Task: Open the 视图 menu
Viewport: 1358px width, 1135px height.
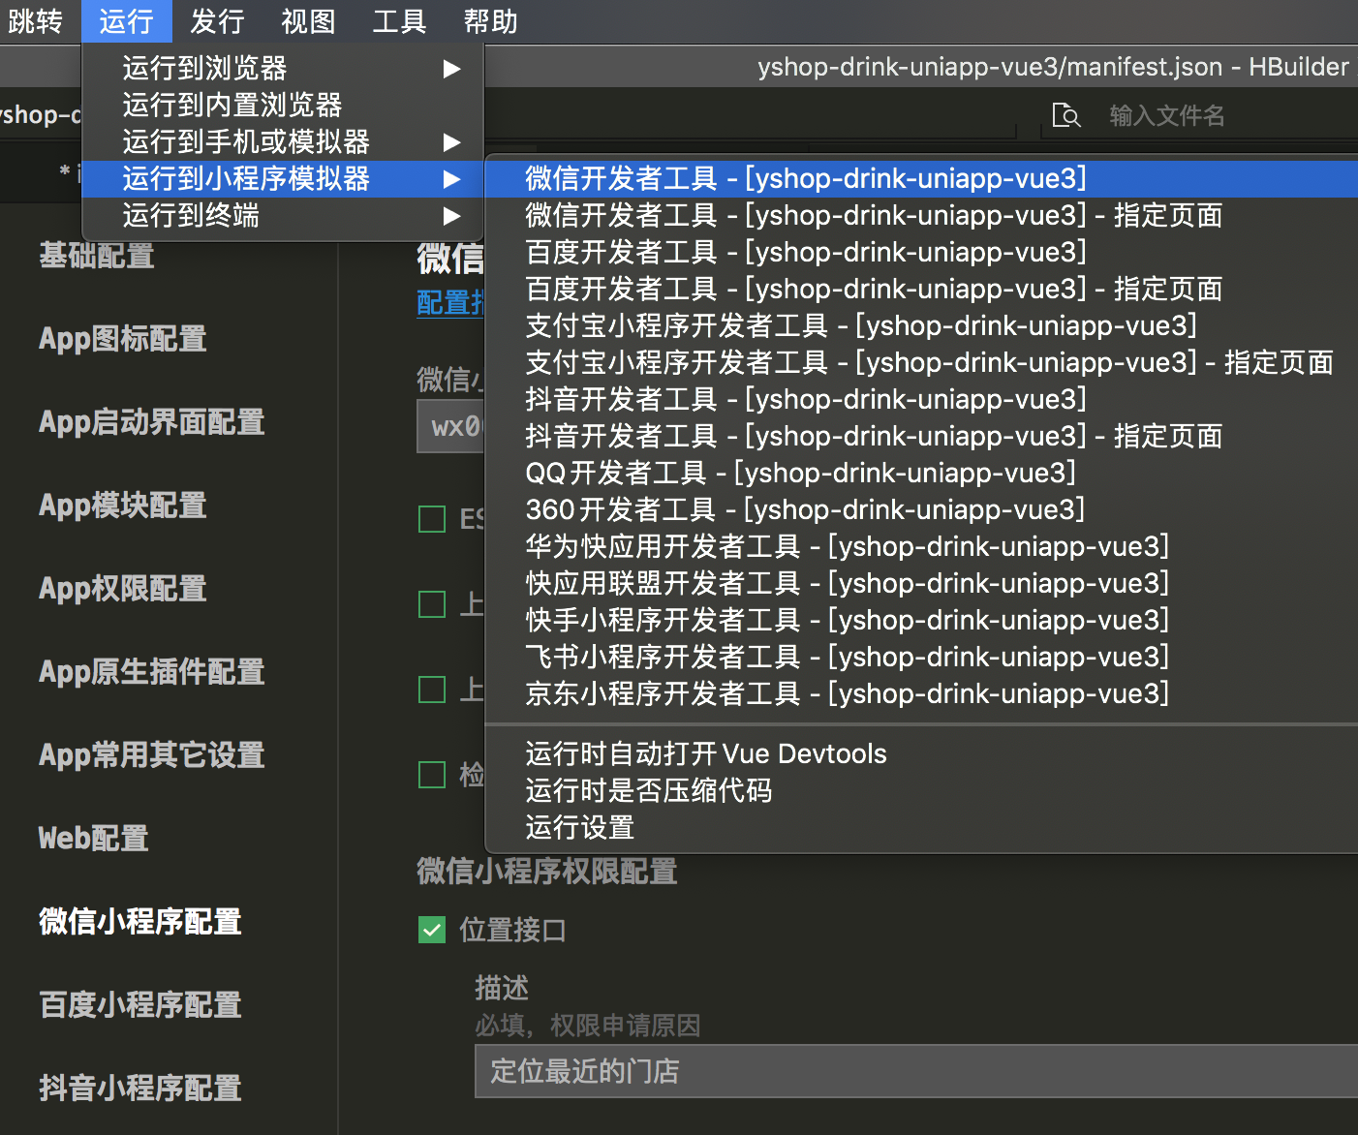Action: click(x=309, y=21)
